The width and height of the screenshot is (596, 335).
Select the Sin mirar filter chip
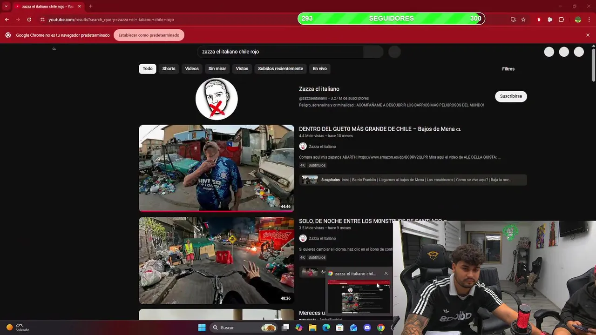217,68
